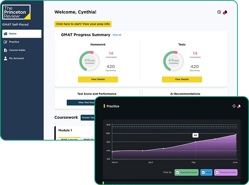Toggle the Goal filter checkbox
The height and width of the screenshot is (185, 249).
pyautogui.click(x=203, y=172)
